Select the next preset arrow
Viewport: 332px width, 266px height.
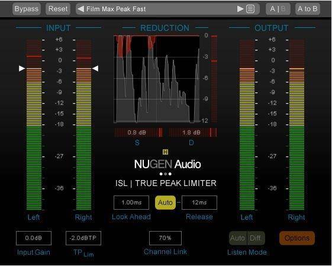pyautogui.click(x=240, y=9)
